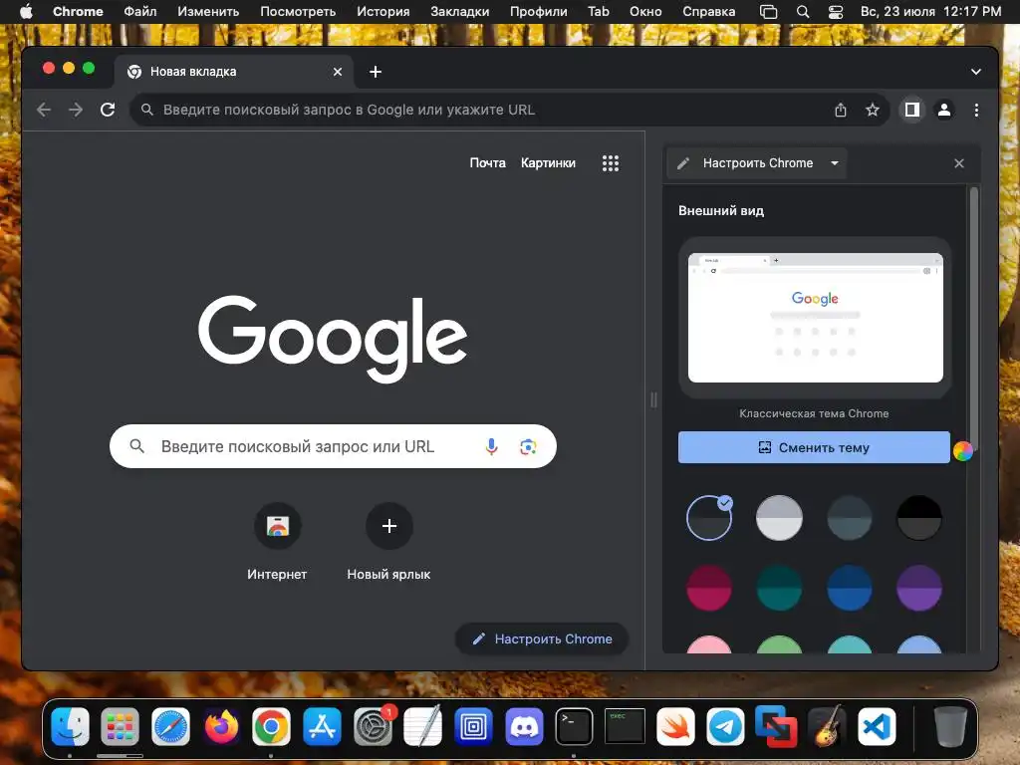
Task: Choose the black color swatch
Action: click(919, 518)
